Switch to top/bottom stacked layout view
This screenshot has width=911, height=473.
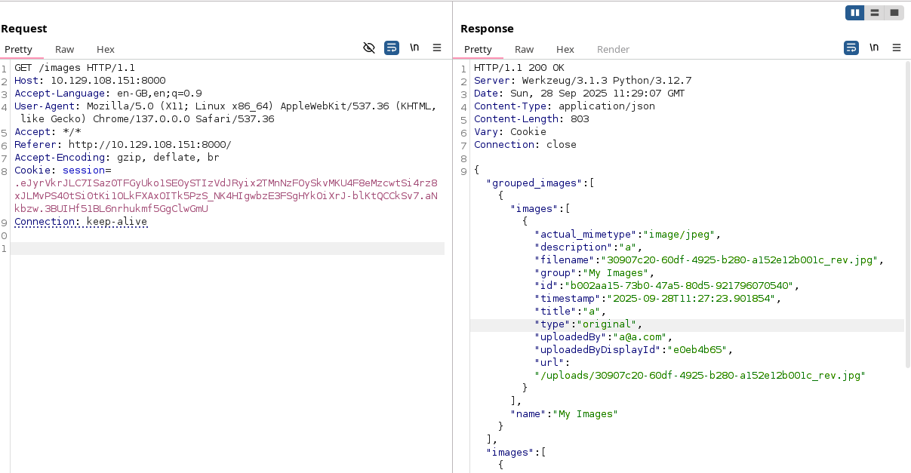pos(875,13)
